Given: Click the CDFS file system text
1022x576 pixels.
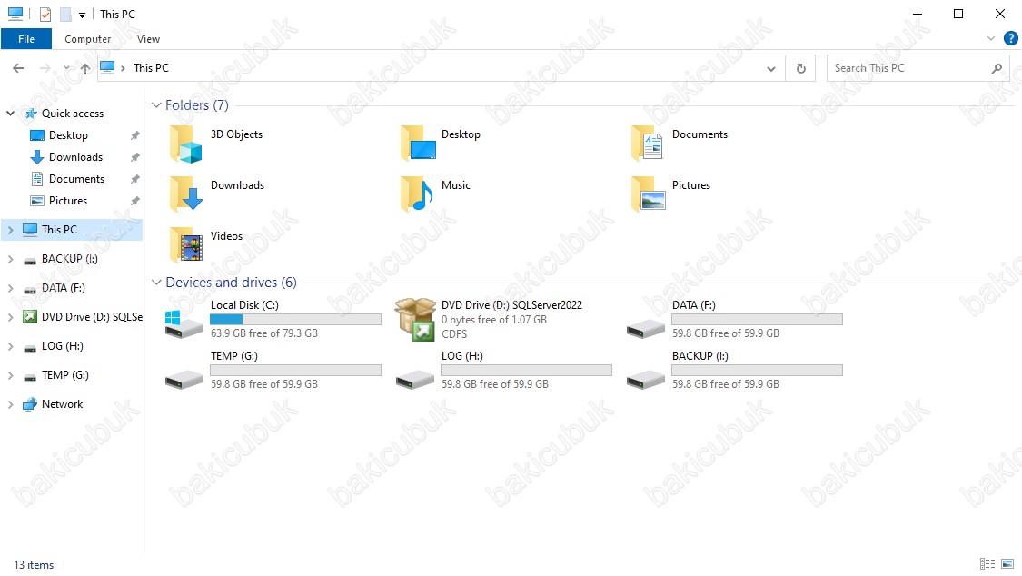Looking at the screenshot, I should click(x=454, y=334).
